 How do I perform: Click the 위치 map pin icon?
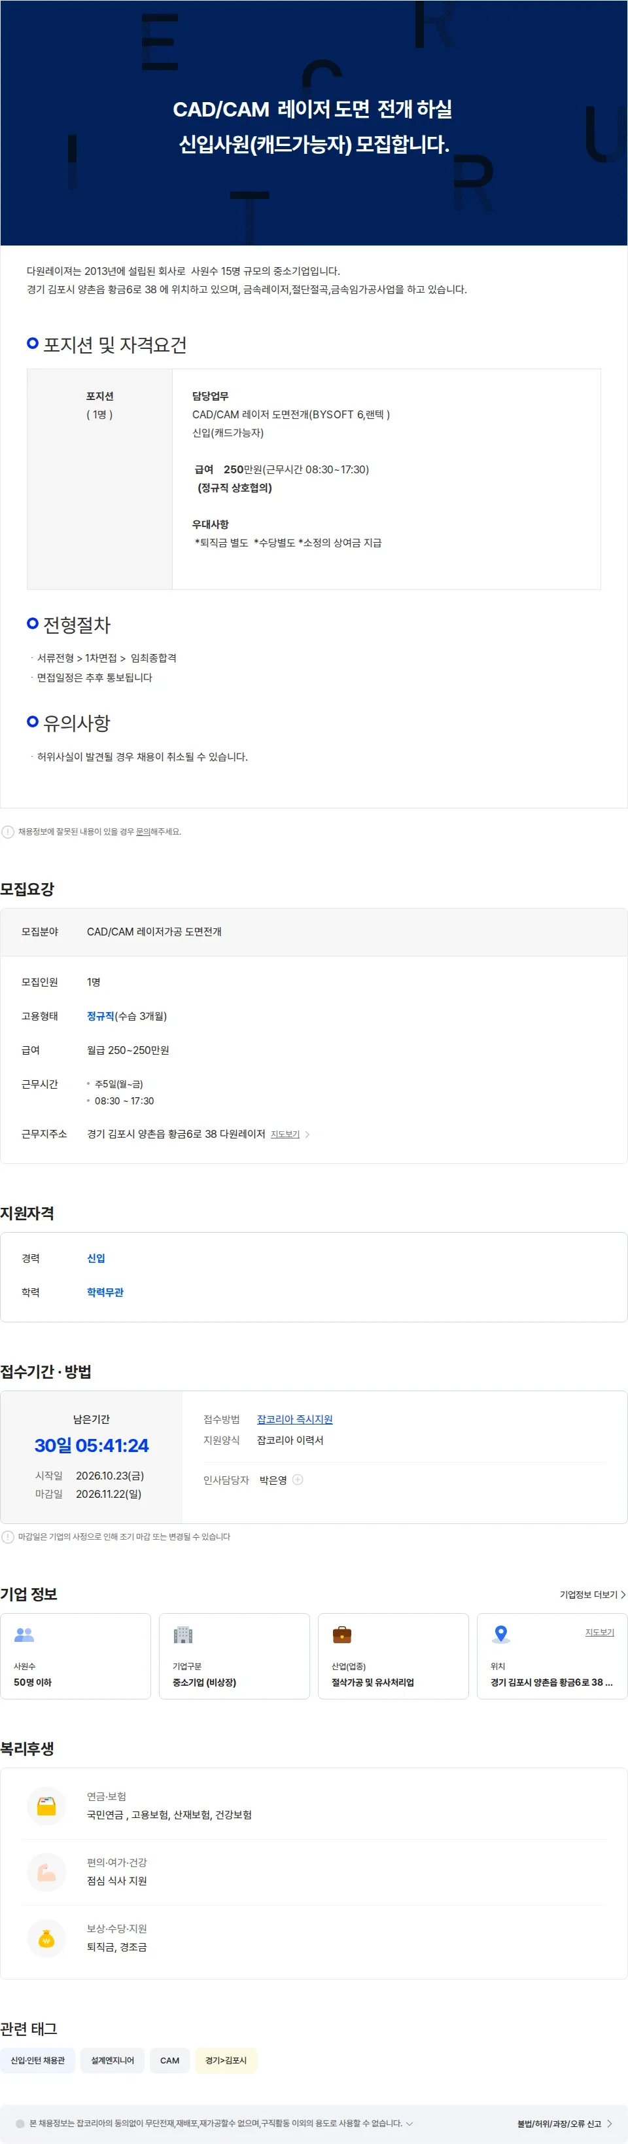coord(500,1635)
